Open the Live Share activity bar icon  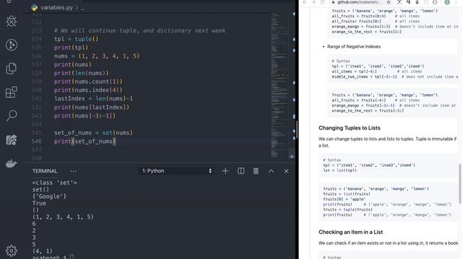12,140
